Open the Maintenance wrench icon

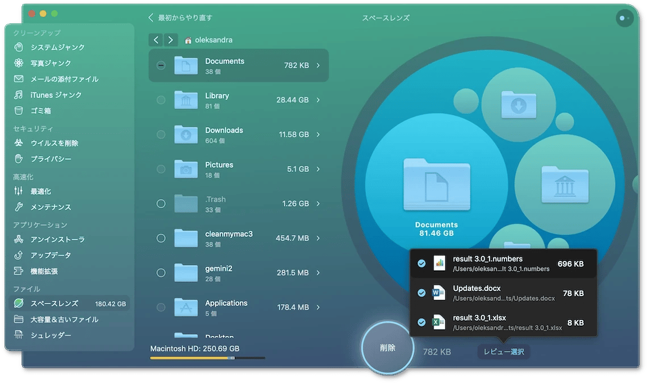click(x=19, y=207)
